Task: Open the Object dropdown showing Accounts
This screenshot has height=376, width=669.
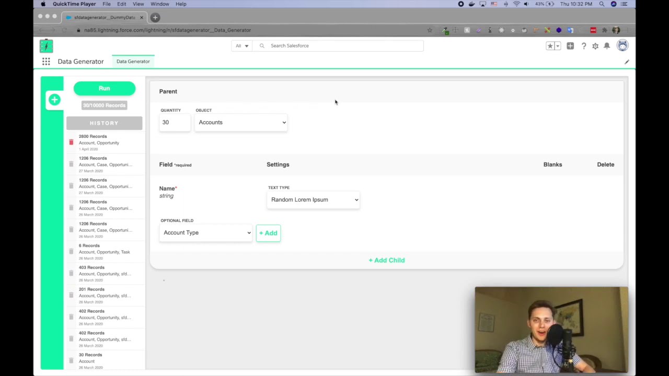Action: tap(241, 122)
